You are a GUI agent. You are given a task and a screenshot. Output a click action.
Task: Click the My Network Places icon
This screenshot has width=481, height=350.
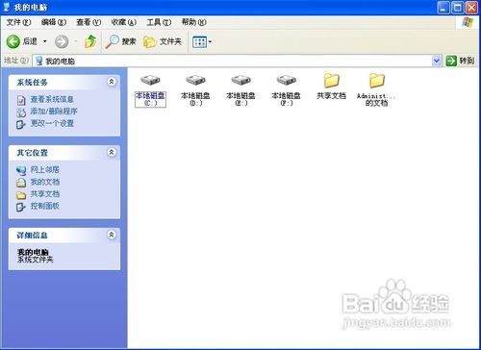21,170
